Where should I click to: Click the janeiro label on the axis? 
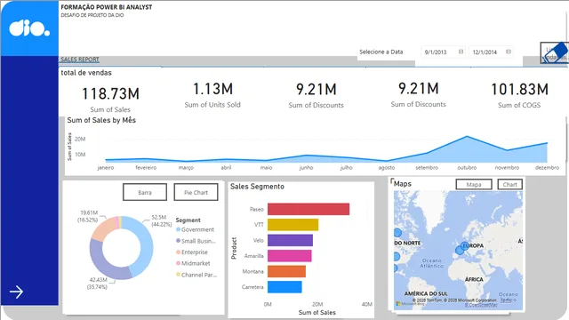(106, 168)
